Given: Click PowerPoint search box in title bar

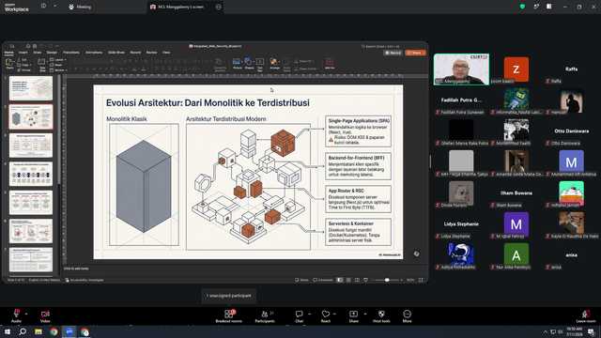Looking at the screenshot, I should 380,46.
